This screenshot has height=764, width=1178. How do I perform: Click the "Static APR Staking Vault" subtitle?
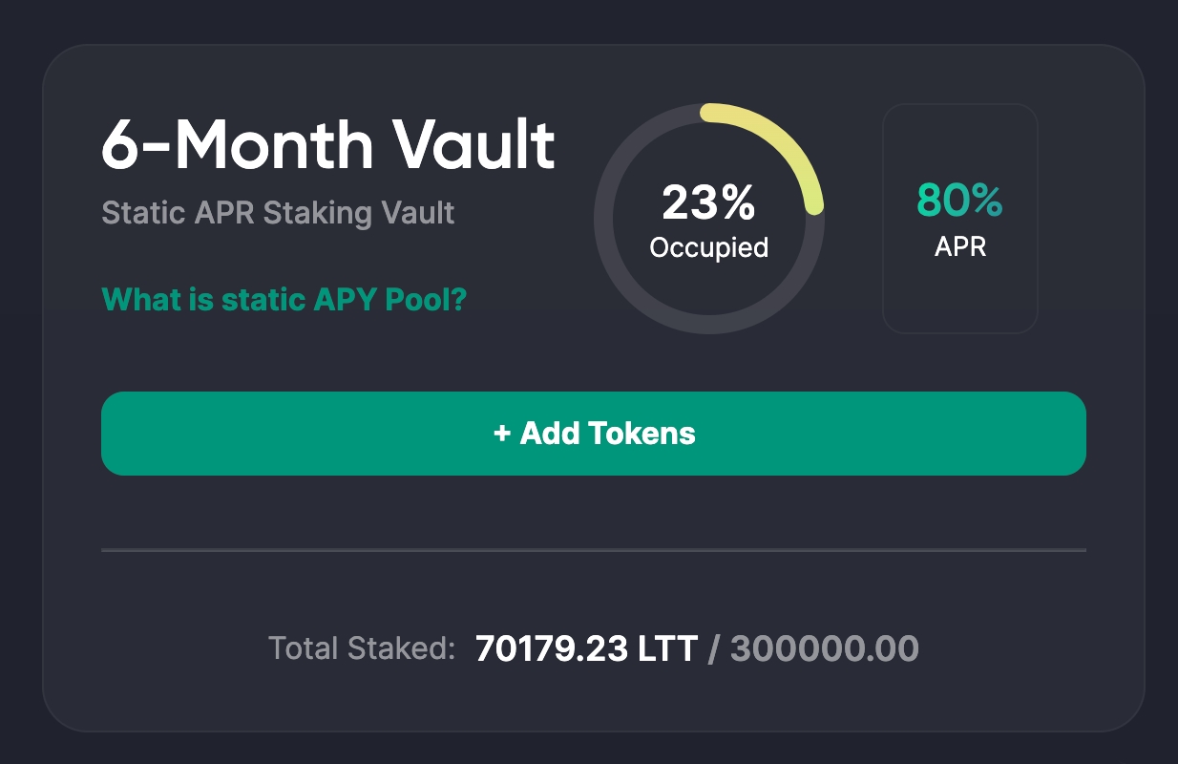tap(278, 212)
